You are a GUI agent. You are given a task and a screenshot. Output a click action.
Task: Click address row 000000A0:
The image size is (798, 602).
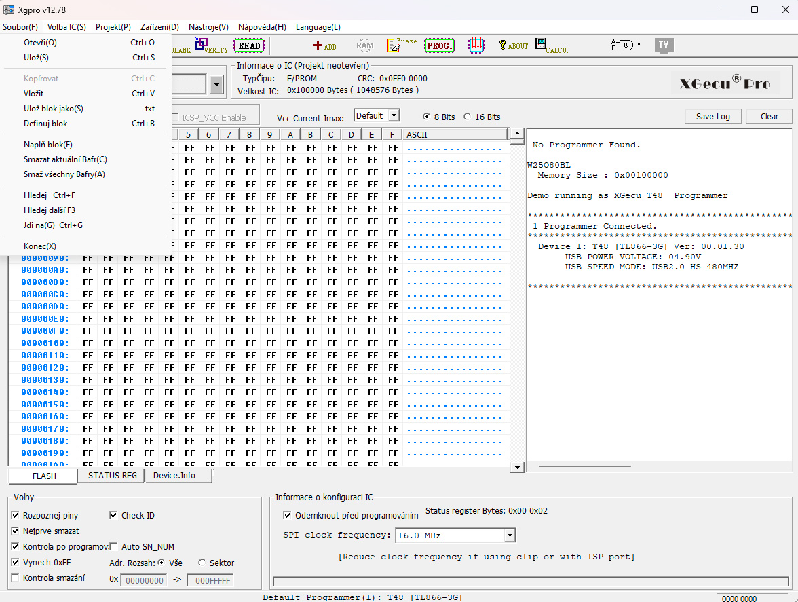(x=45, y=269)
